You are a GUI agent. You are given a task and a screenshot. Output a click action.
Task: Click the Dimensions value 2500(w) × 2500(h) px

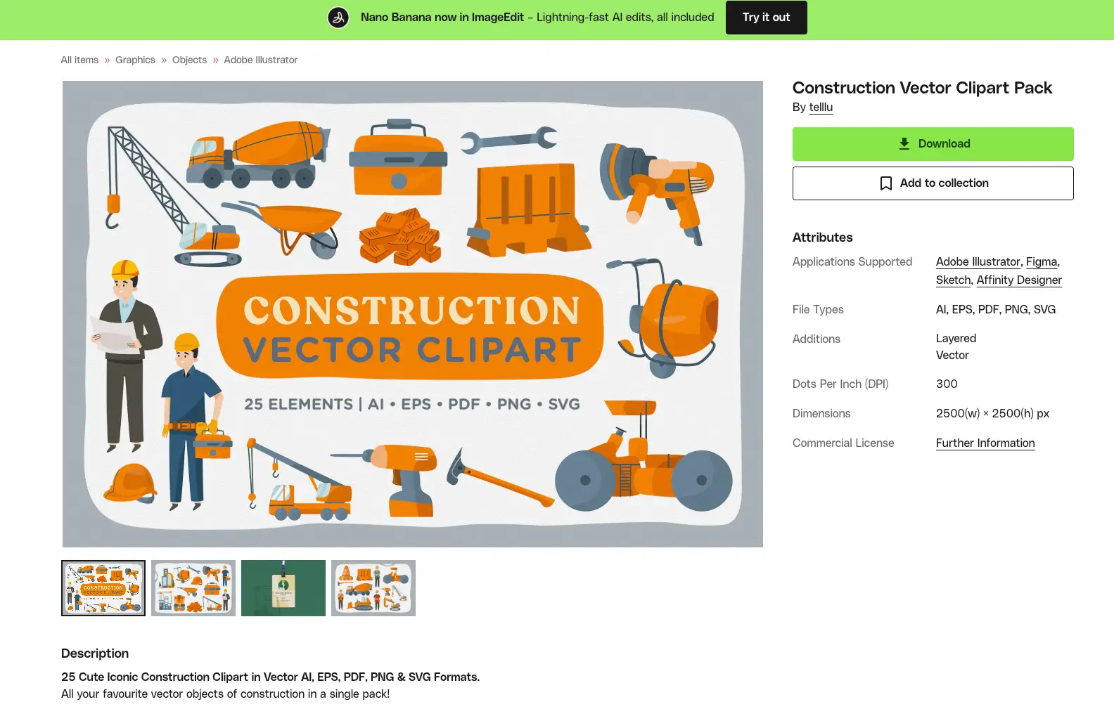(x=992, y=413)
